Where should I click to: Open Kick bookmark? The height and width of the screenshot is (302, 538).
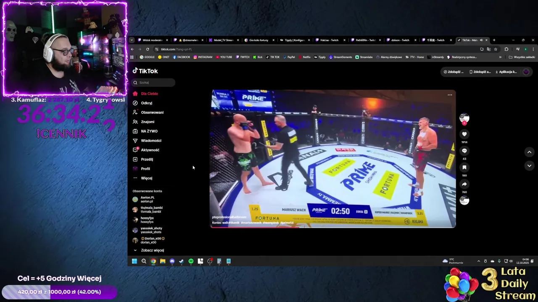[x=258, y=57]
